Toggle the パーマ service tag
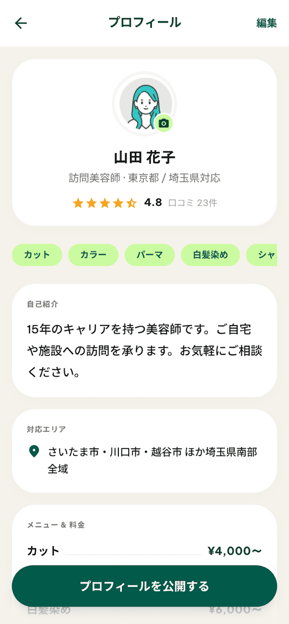The width and height of the screenshot is (289, 624). point(149,255)
